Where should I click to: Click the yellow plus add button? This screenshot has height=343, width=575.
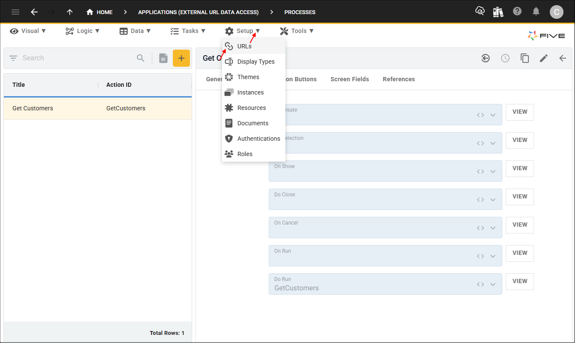pos(181,58)
